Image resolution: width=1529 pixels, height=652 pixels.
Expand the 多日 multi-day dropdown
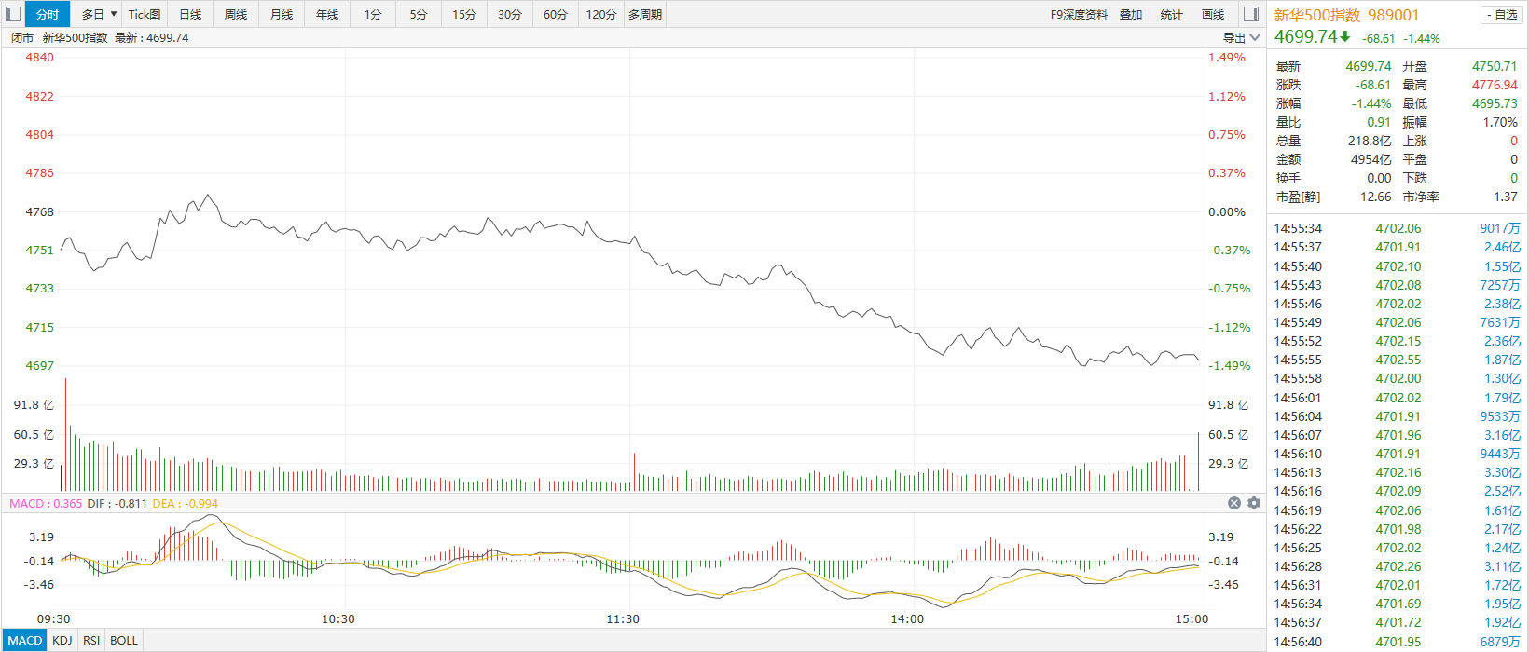[98, 14]
